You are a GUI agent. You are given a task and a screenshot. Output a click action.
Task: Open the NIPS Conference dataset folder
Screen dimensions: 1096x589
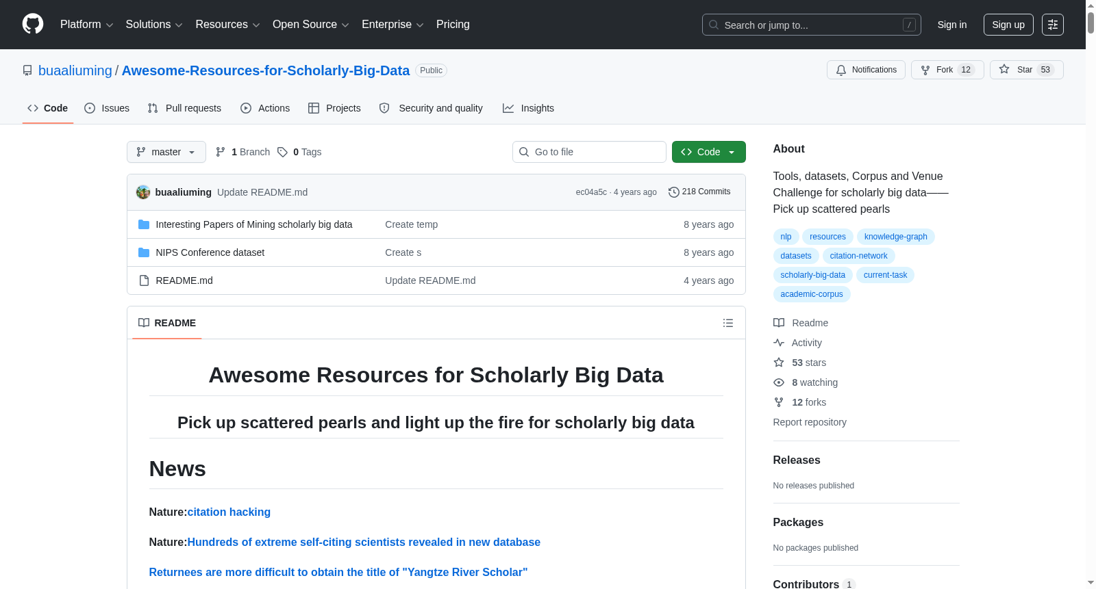210,252
